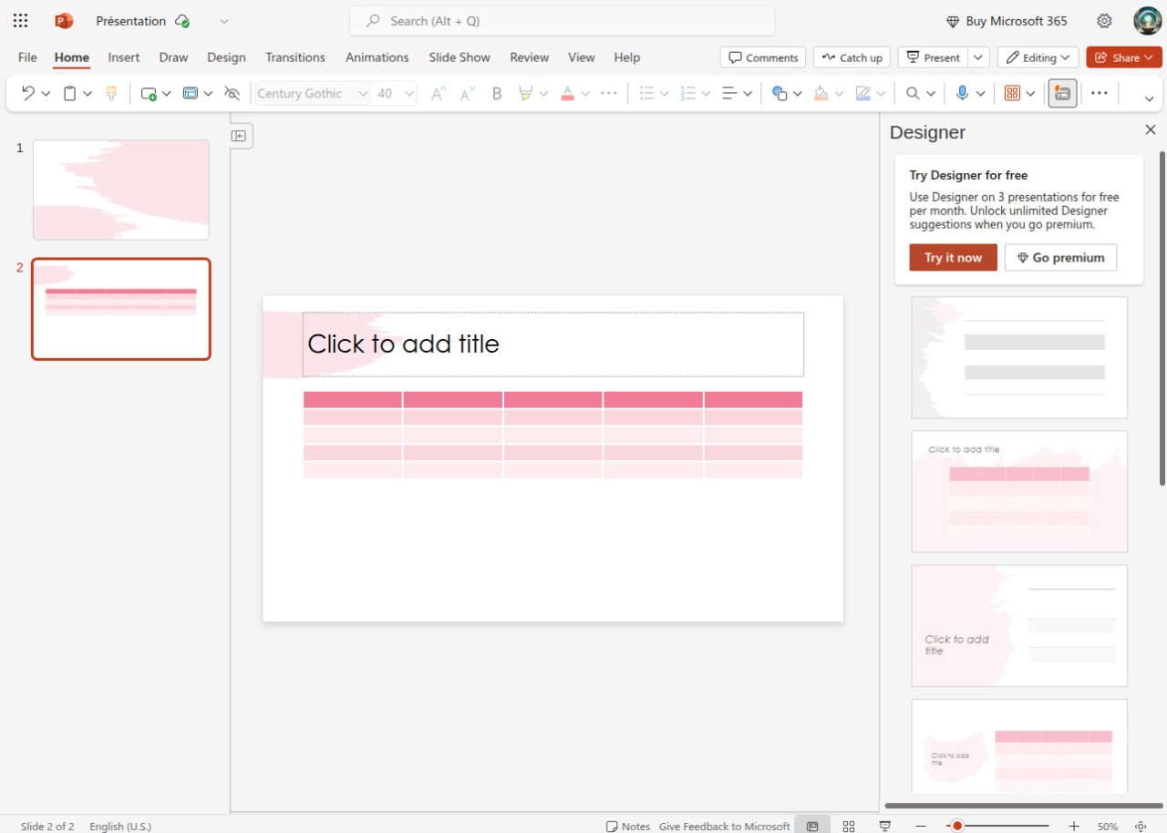Switch to Slide Sorter view icon
Viewport: 1167px width, 833px height.
click(x=849, y=826)
